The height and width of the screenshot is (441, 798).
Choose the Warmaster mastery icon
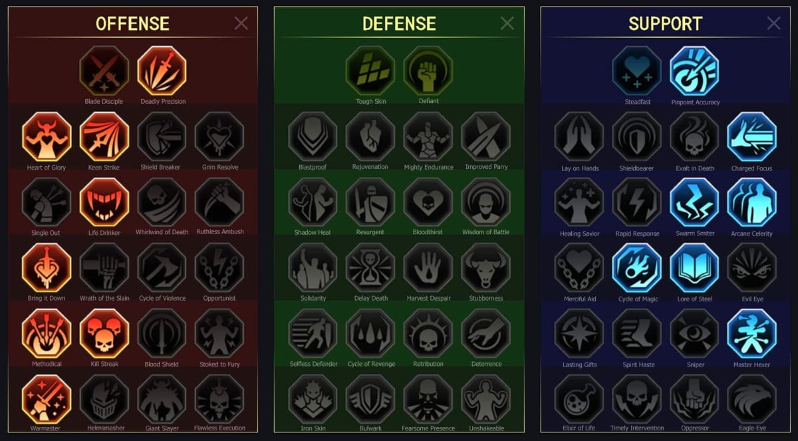click(x=47, y=399)
